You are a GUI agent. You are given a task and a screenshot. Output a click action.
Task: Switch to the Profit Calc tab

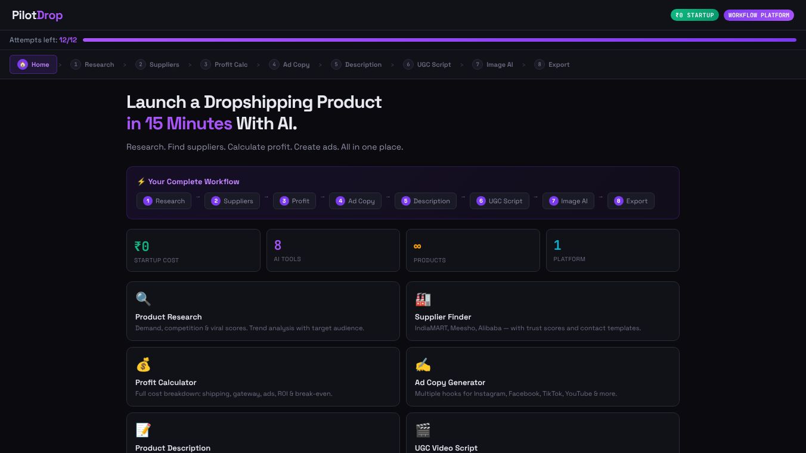pos(224,64)
